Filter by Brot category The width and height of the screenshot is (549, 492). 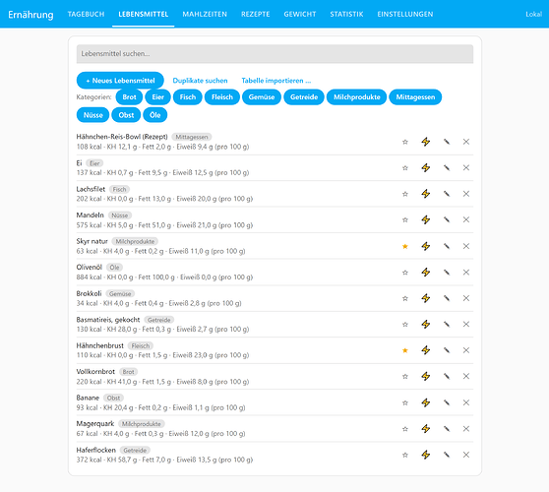129,97
